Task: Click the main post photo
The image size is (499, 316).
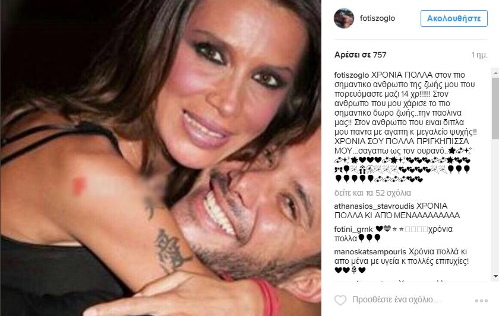Action: tap(160, 158)
